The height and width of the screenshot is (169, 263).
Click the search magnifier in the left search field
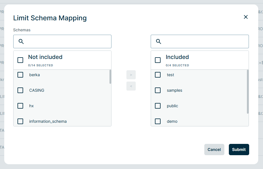(x=21, y=41)
